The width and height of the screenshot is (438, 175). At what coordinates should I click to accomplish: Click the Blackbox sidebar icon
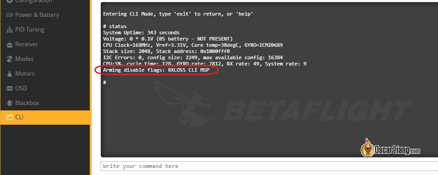[x=9, y=103]
